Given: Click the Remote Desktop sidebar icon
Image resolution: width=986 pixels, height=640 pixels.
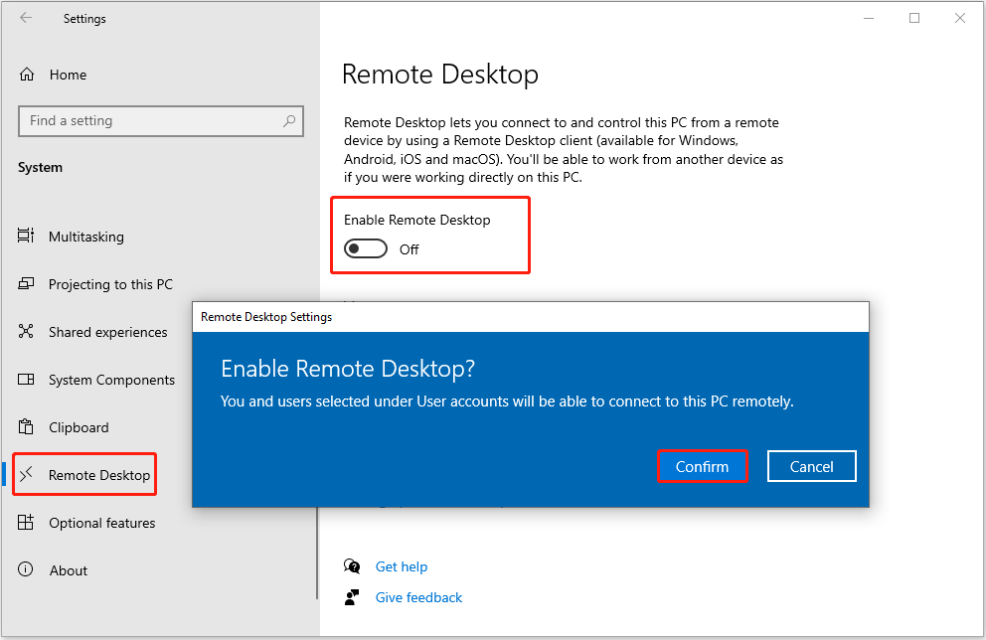Looking at the screenshot, I should tap(24, 474).
